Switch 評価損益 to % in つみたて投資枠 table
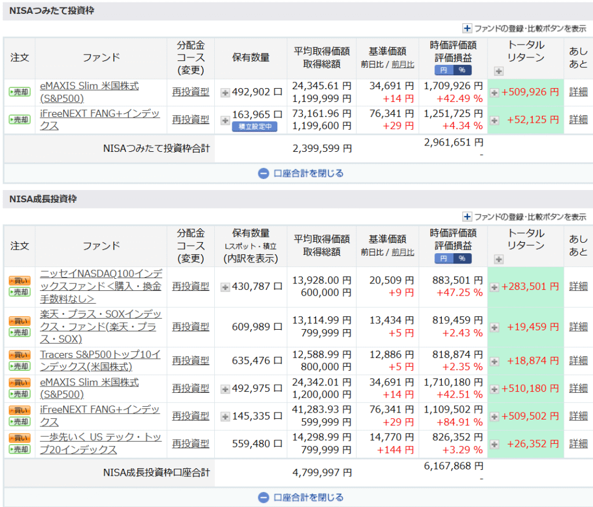Viewport: 593px width, 507px height. [462, 70]
